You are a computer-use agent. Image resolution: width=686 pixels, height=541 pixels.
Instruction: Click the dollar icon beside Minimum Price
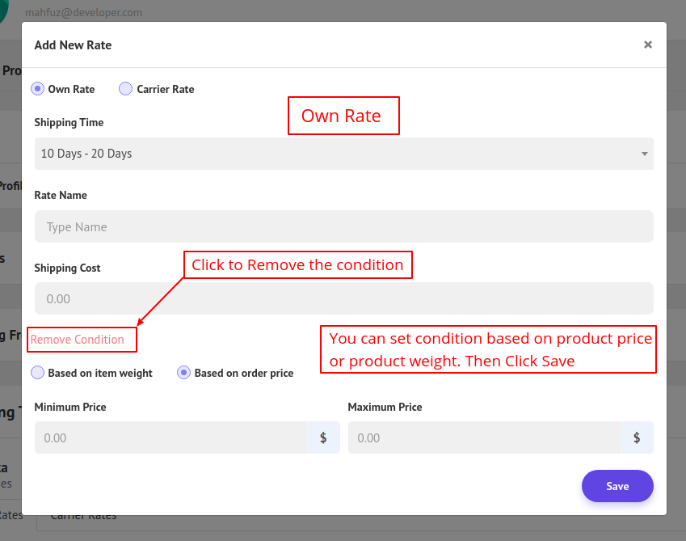point(323,437)
